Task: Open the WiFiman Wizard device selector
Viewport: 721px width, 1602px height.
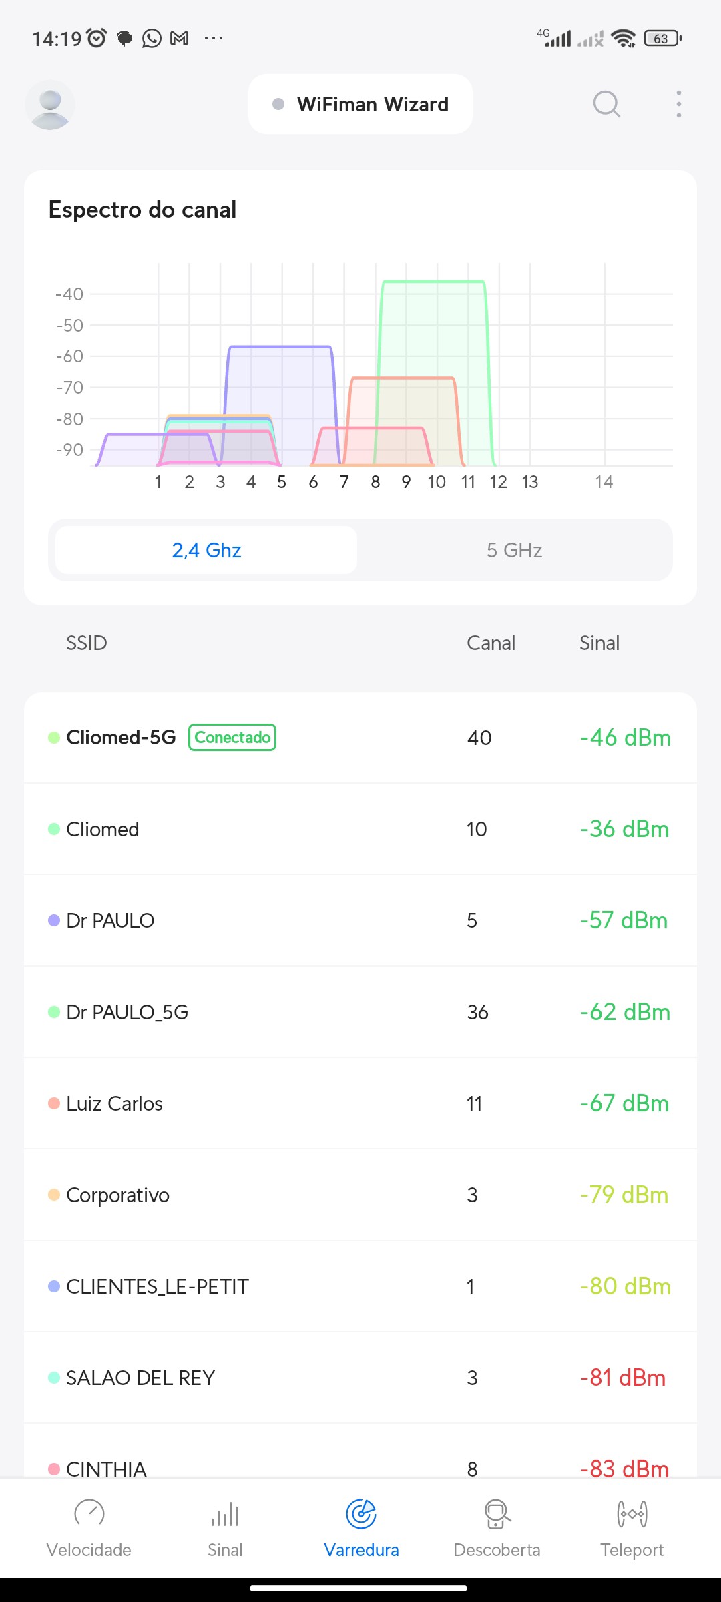Action: [x=360, y=104]
